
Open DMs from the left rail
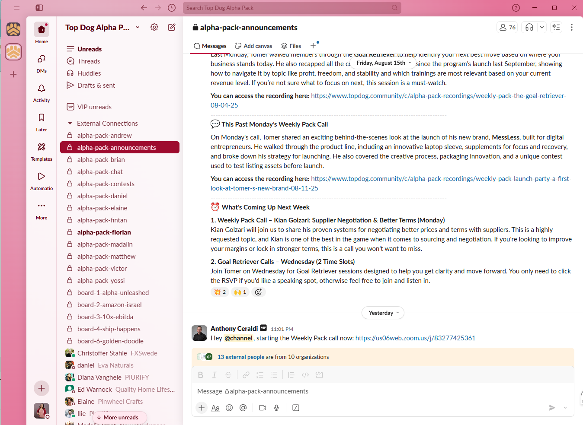(42, 63)
